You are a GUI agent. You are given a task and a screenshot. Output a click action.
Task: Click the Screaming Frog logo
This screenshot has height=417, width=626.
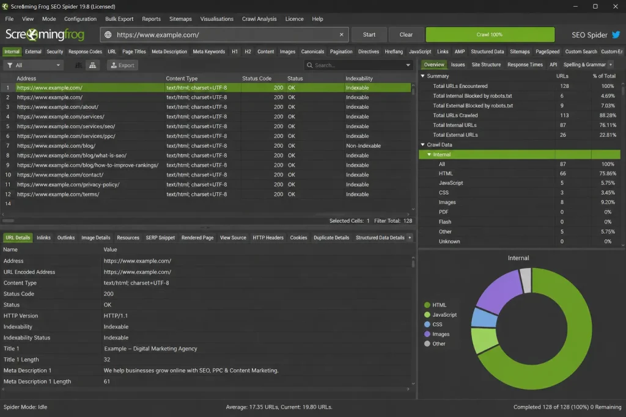point(45,35)
